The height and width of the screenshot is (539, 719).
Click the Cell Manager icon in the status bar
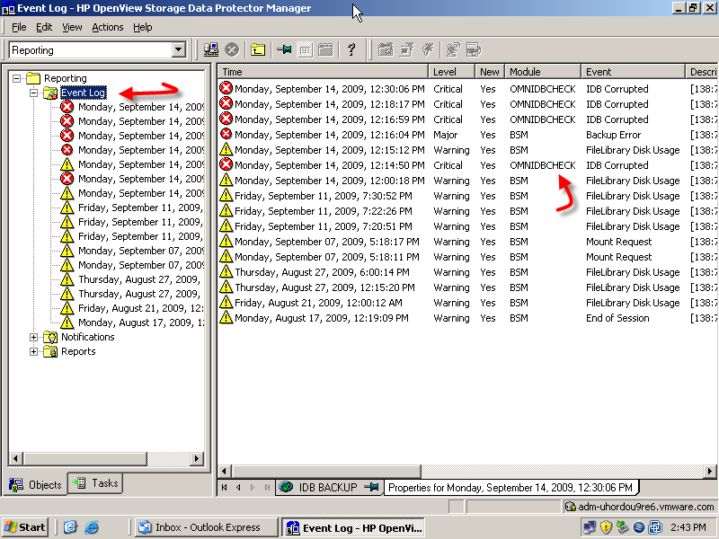click(570, 507)
